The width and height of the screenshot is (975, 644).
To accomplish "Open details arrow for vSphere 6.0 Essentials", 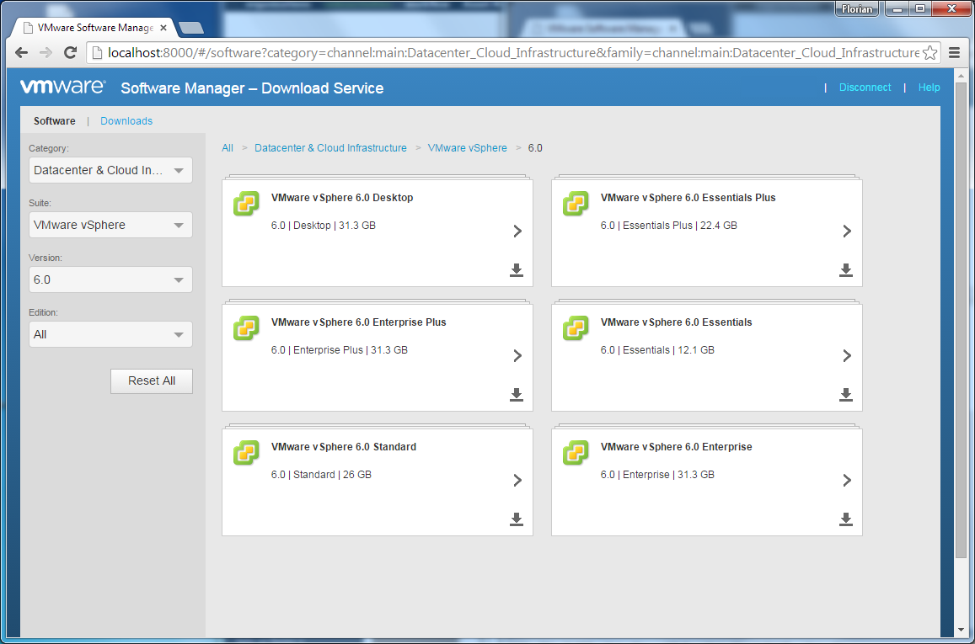I will (x=847, y=356).
